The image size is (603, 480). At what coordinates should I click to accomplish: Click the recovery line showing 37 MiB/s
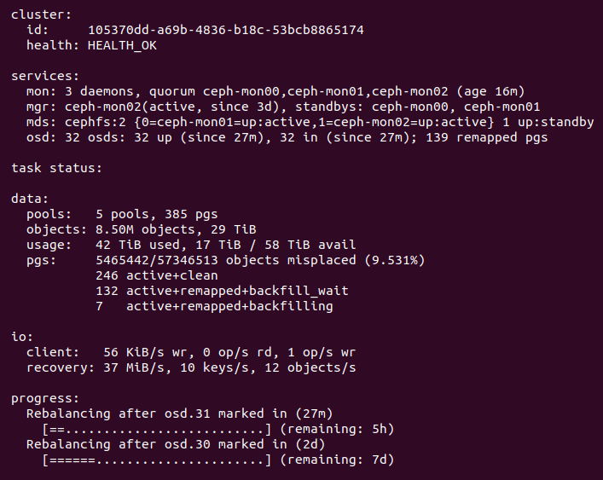point(191,367)
